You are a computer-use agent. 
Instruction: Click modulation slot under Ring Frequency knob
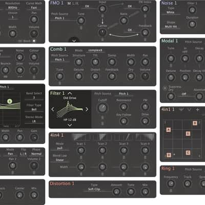pyautogui.click(x=171, y=191)
